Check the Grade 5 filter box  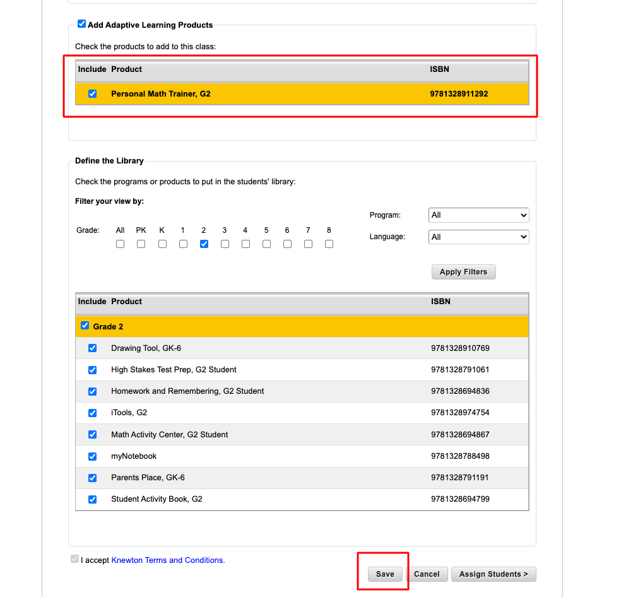(x=266, y=244)
